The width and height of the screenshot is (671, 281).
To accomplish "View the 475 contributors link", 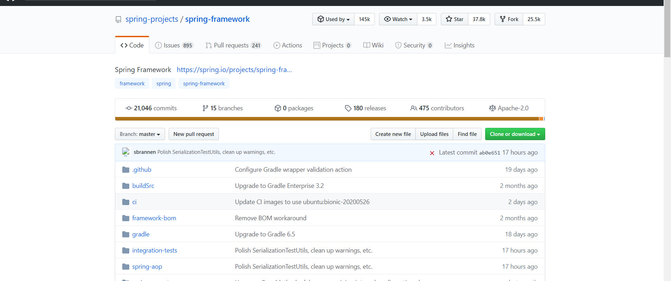I will pyautogui.click(x=437, y=108).
